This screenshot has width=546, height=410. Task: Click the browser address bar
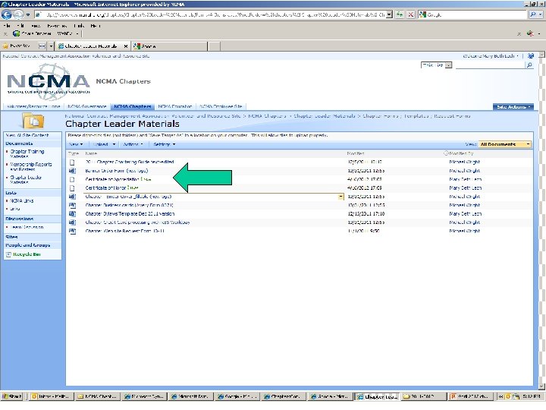pos(211,14)
